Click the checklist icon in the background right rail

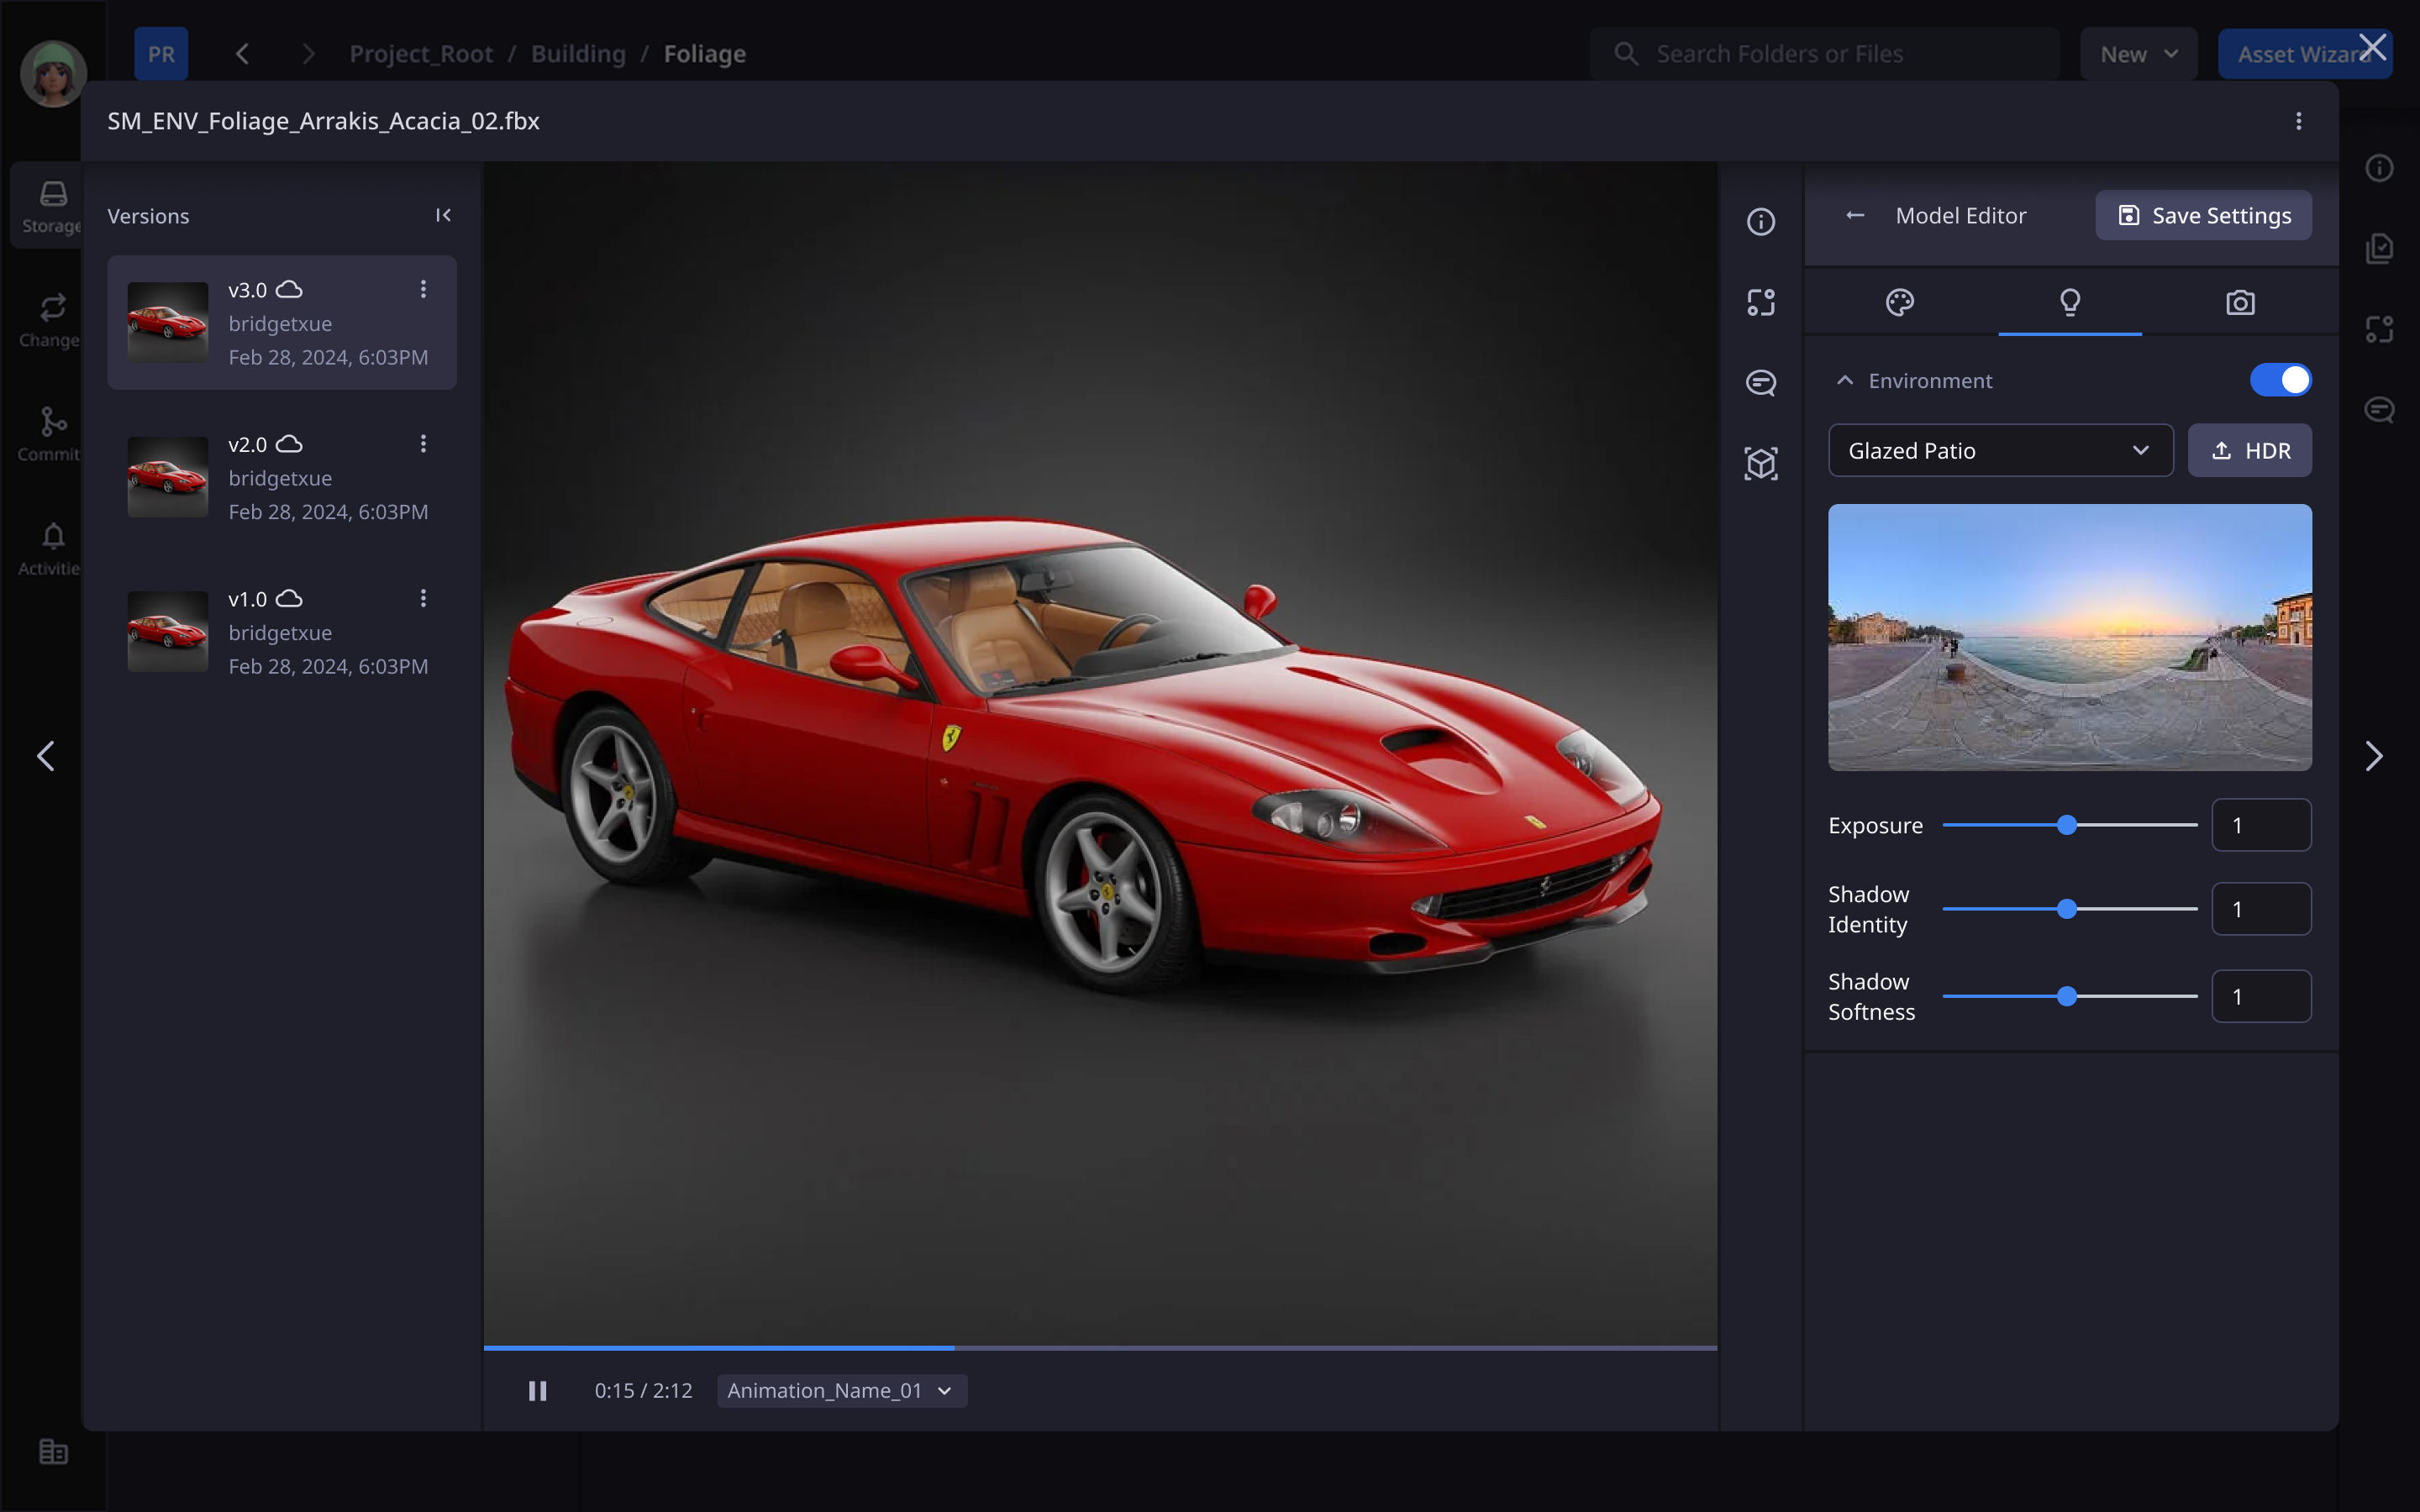2379,248
